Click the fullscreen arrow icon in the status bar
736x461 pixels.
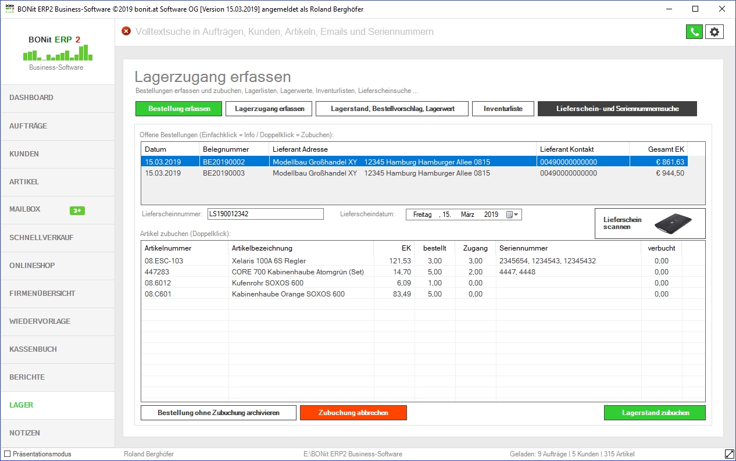click(729, 454)
